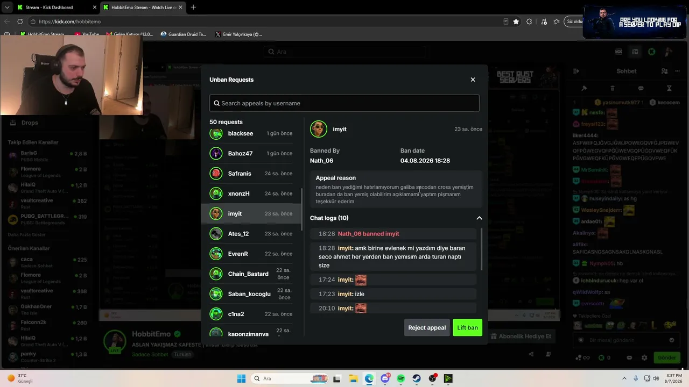Click blacksee's avatar icon

[x=216, y=133]
